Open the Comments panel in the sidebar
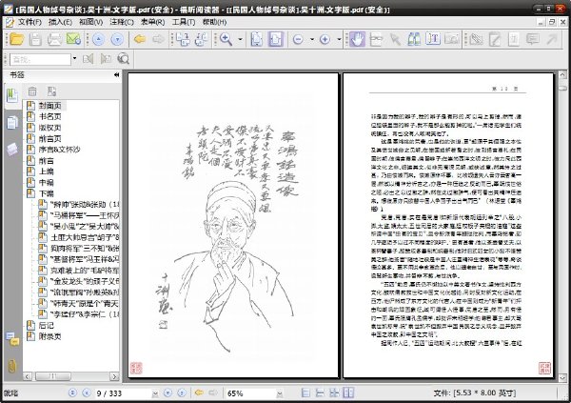This screenshot has height=403, width=571. (x=12, y=339)
